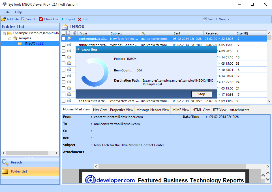Click the folder tree horizontal scrollbar thumb

point(27,153)
